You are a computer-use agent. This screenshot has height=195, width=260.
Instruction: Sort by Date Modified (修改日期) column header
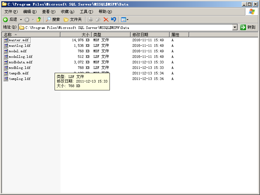click(150, 35)
